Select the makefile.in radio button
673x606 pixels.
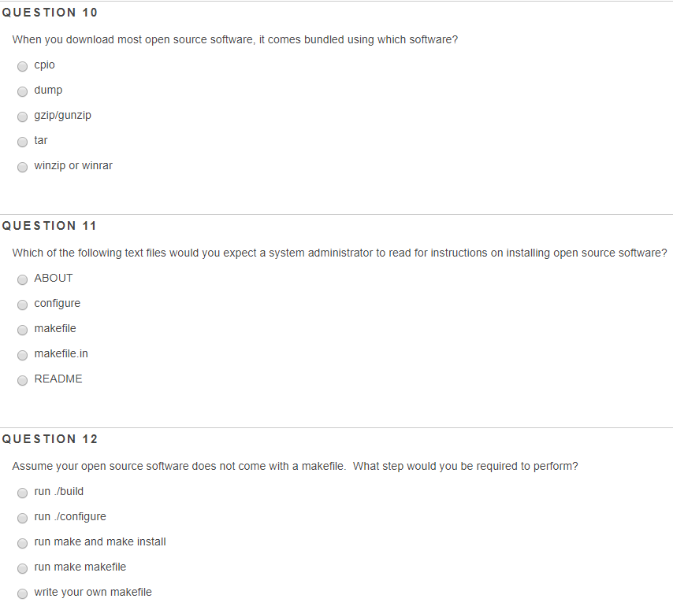click(x=22, y=355)
